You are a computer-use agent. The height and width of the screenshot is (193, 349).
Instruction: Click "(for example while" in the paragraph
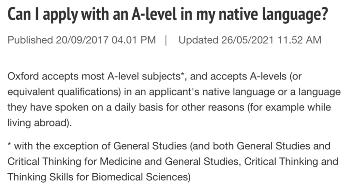click(289, 108)
